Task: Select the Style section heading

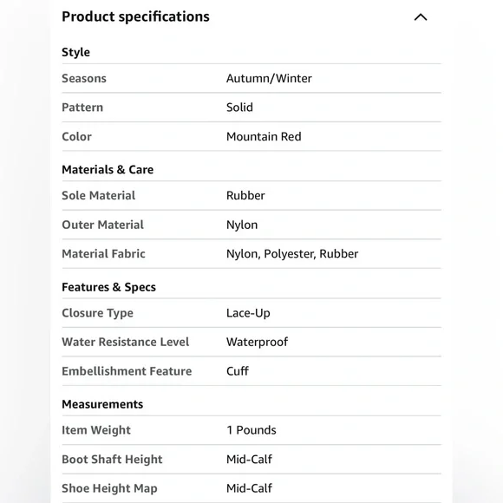Action: pos(75,52)
